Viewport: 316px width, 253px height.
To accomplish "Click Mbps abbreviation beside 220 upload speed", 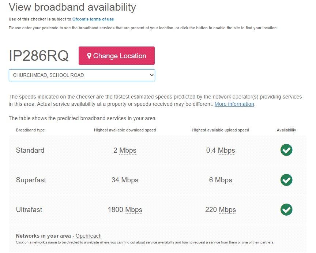I will pyautogui.click(x=227, y=210).
